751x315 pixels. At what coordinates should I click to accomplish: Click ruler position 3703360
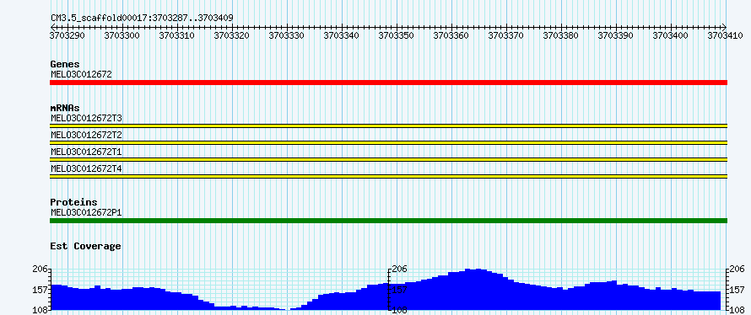[x=451, y=35]
